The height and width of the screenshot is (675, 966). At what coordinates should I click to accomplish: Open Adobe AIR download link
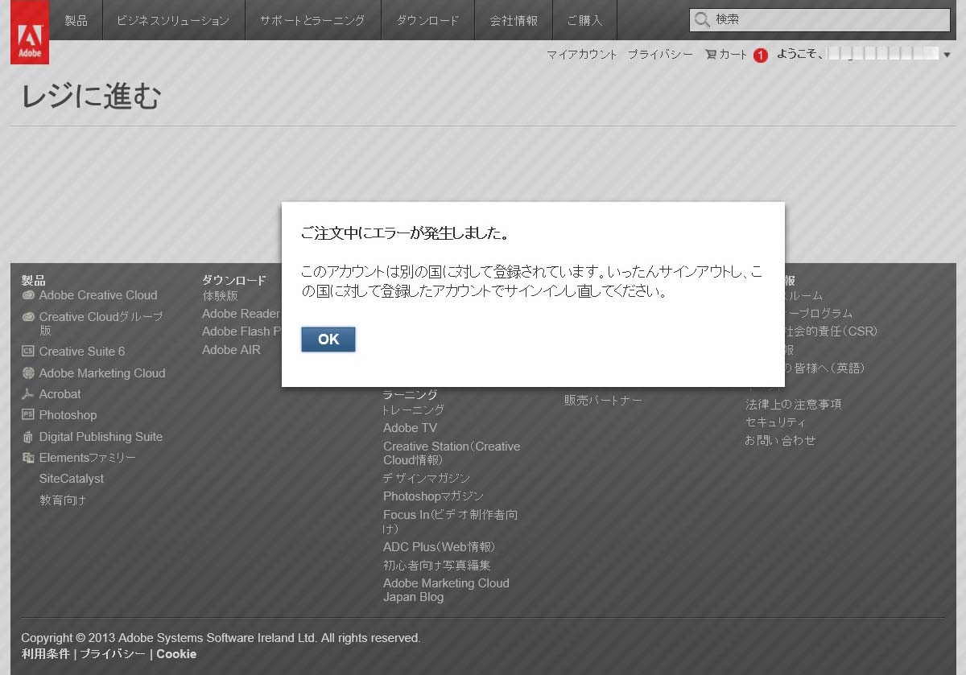click(231, 350)
